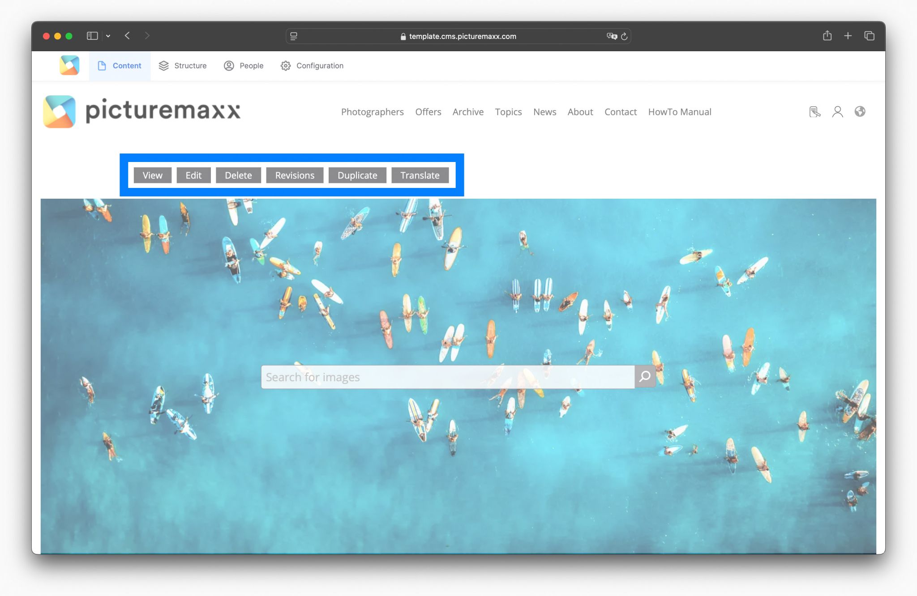
Task: Click the People icon in the CMS toolbar
Action: [x=229, y=65]
